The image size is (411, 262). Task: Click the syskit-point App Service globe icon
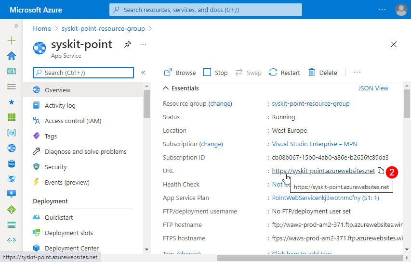tap(40, 48)
